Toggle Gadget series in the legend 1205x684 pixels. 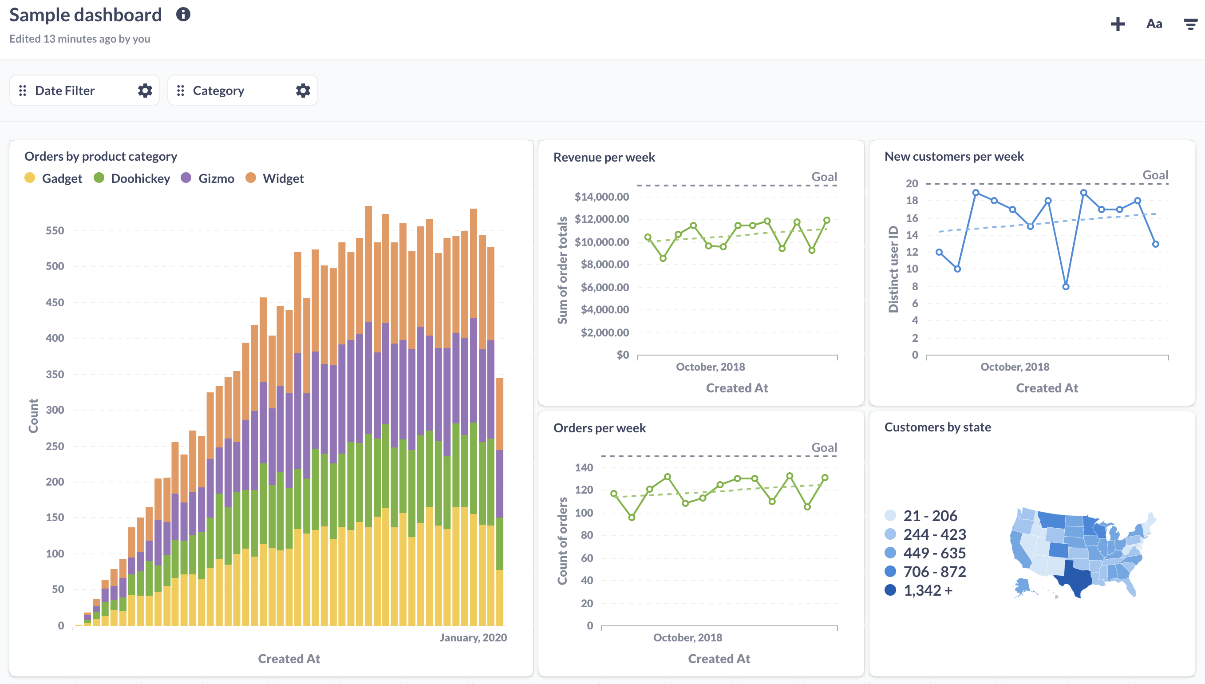[53, 178]
